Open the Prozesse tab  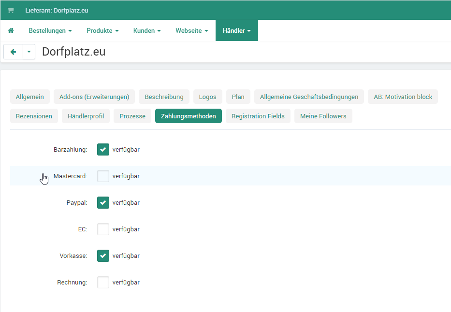click(x=132, y=116)
